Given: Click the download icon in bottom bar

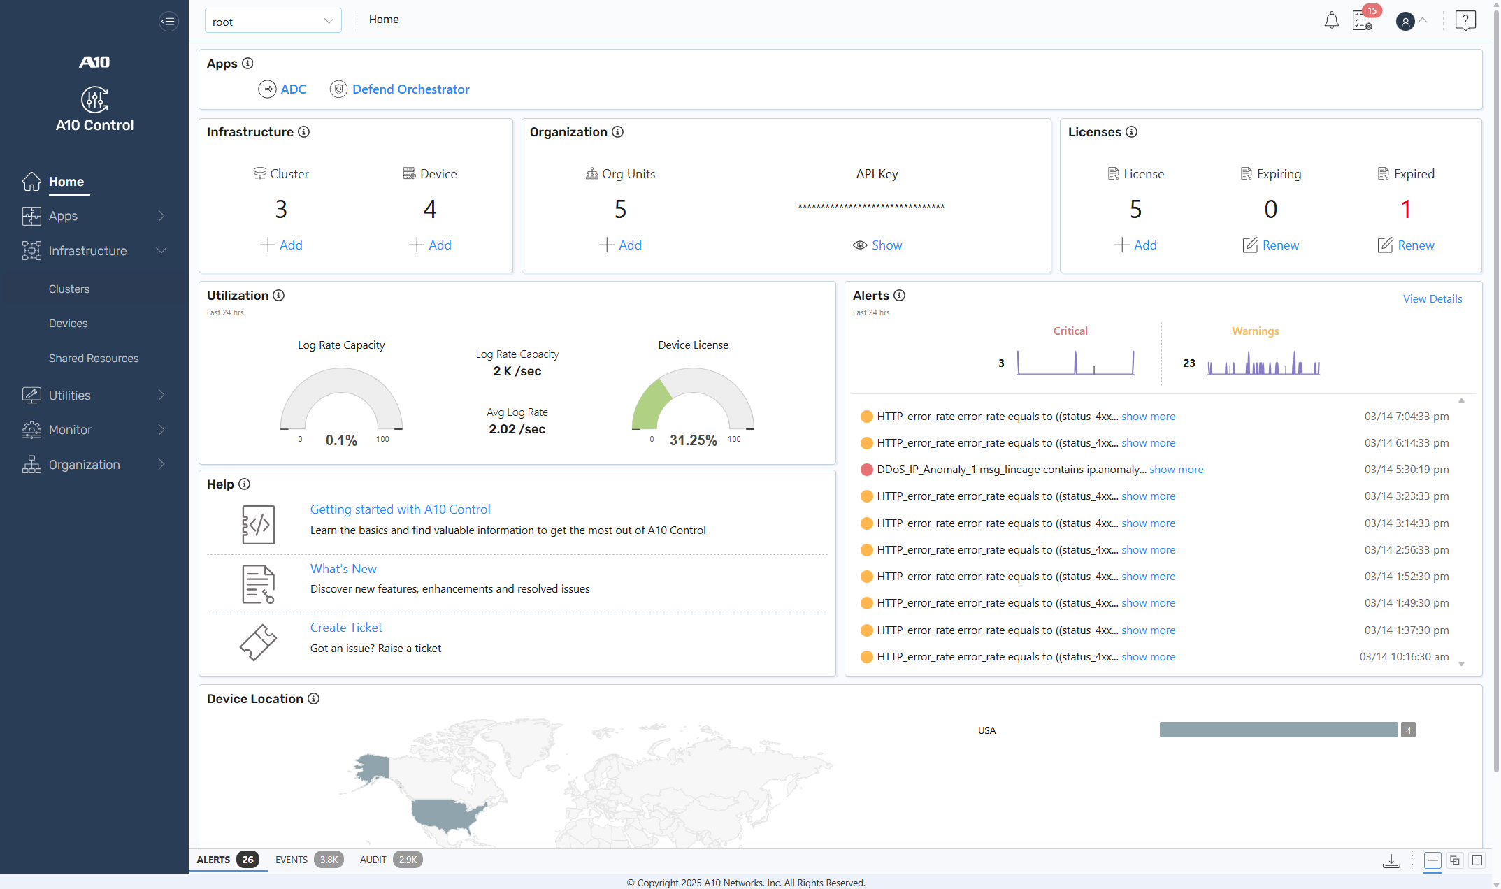Looking at the screenshot, I should 1391,860.
